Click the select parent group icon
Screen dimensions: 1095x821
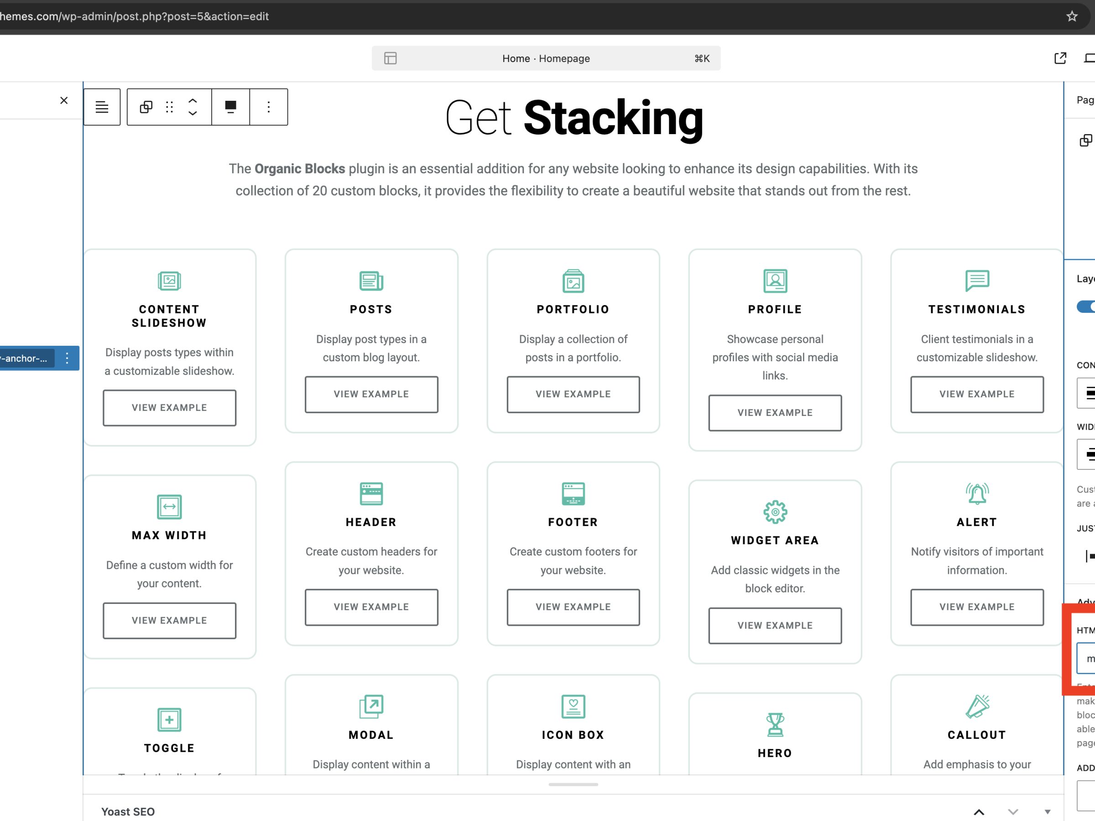pos(146,107)
